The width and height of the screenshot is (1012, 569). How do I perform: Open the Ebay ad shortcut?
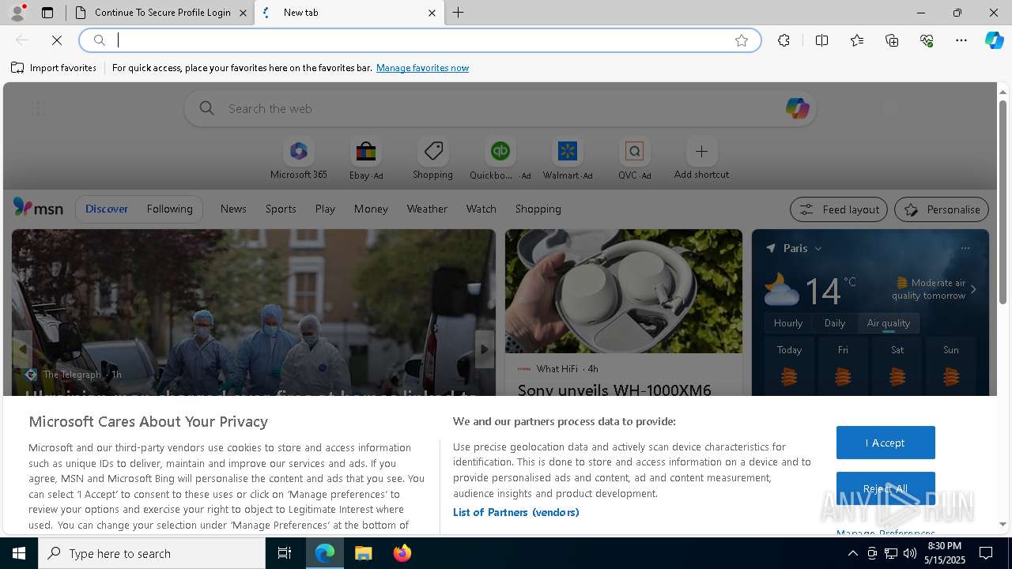pyautogui.click(x=366, y=159)
